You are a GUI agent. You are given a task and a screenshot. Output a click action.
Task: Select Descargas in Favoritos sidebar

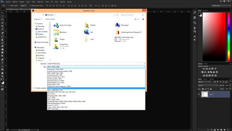40,26
